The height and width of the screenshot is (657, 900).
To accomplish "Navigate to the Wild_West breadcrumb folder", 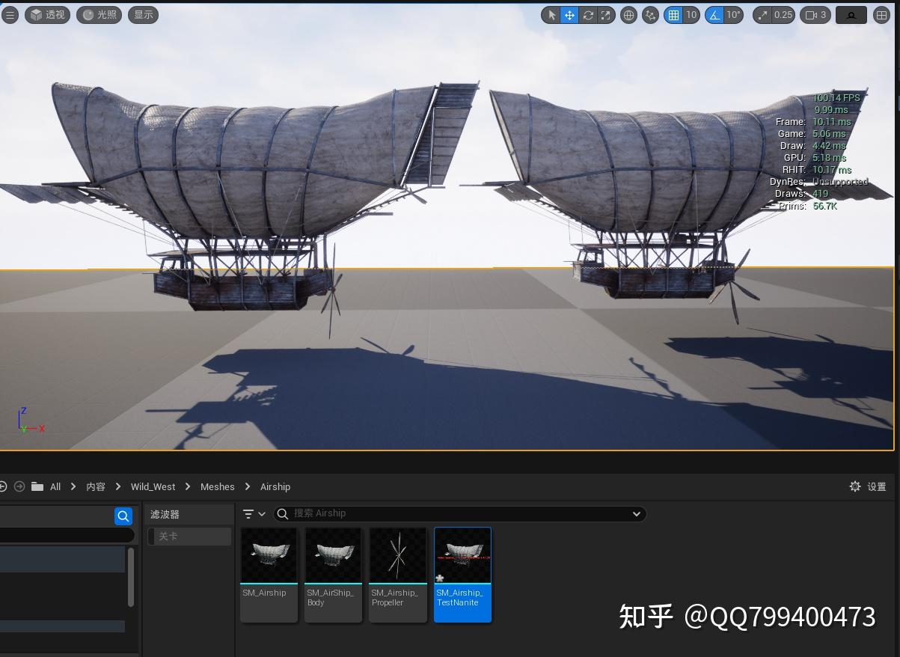I will [153, 486].
